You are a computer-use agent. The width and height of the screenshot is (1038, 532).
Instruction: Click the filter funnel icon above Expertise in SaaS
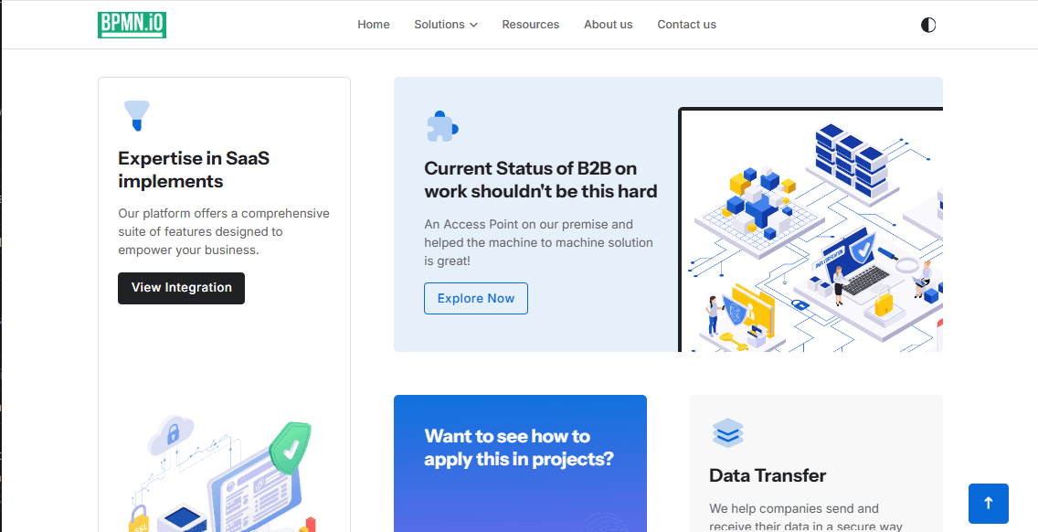138,113
